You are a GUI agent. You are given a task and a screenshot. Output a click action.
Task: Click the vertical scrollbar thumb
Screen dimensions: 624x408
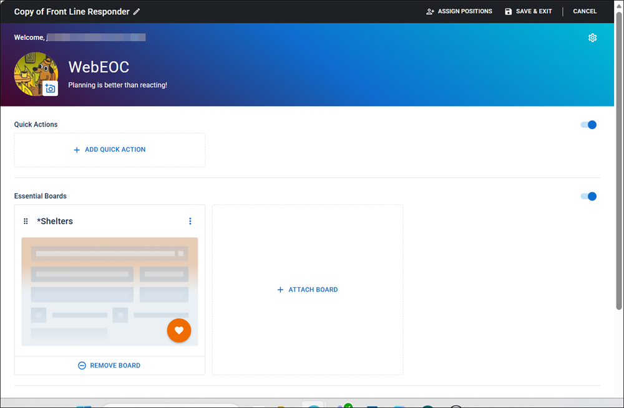[x=619, y=161]
